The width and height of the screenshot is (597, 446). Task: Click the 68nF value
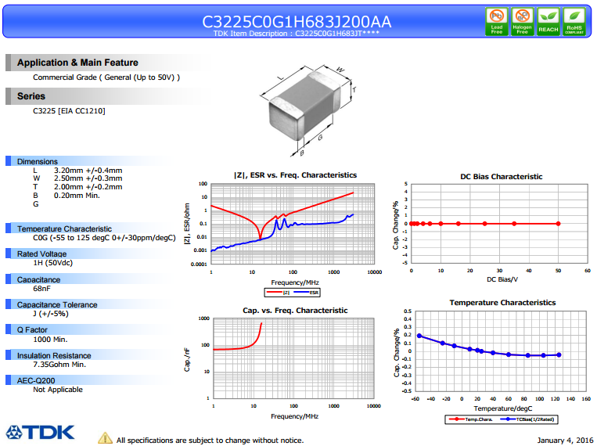click(x=42, y=288)
